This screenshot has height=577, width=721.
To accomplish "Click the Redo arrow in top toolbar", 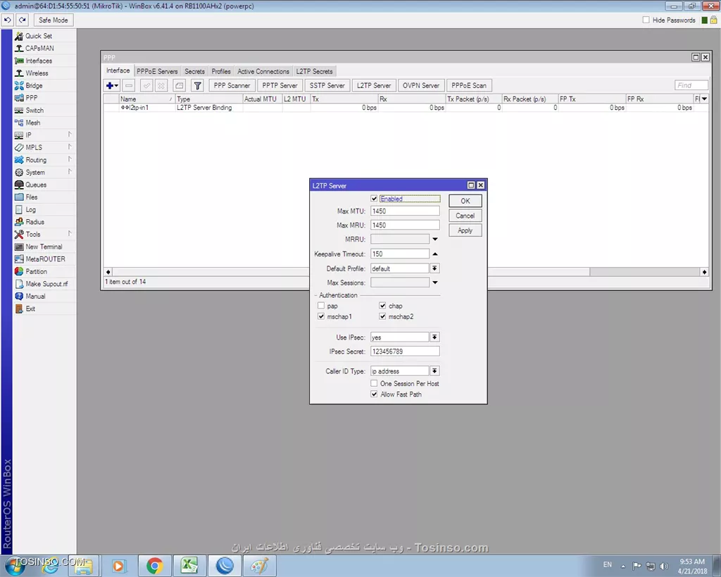I will (22, 20).
